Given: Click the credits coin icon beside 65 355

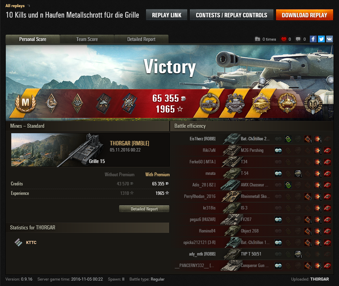Looking at the screenshot, I should [x=184, y=99].
